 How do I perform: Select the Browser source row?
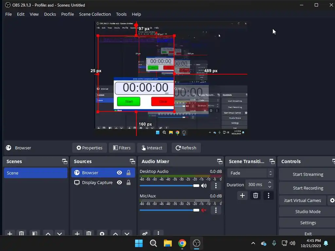point(103,173)
